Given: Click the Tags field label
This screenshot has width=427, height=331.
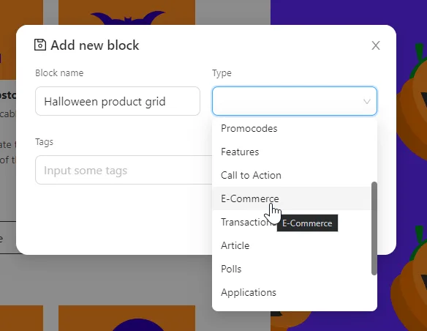Looking at the screenshot, I should tap(44, 142).
